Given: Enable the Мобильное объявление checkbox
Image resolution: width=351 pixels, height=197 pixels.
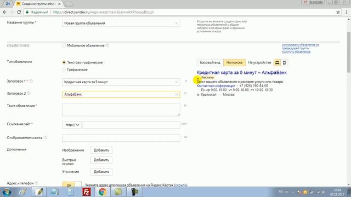Looking at the screenshot, I should pyautogui.click(x=64, y=45).
